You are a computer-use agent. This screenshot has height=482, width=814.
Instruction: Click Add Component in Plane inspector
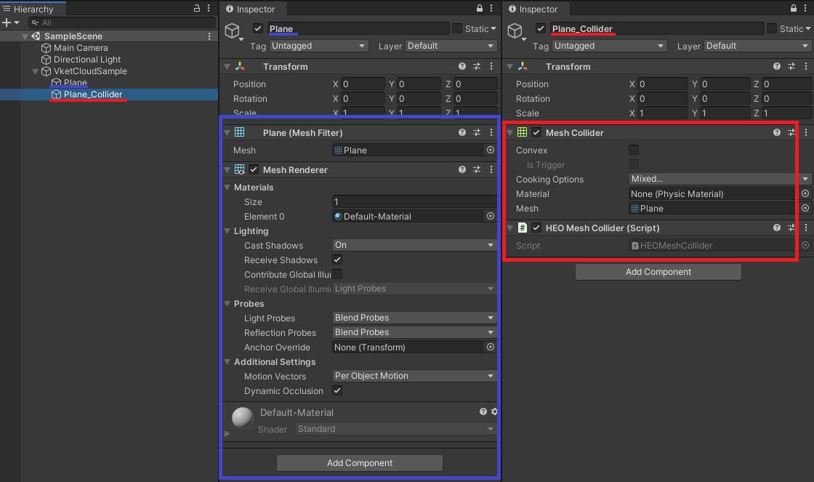point(360,463)
